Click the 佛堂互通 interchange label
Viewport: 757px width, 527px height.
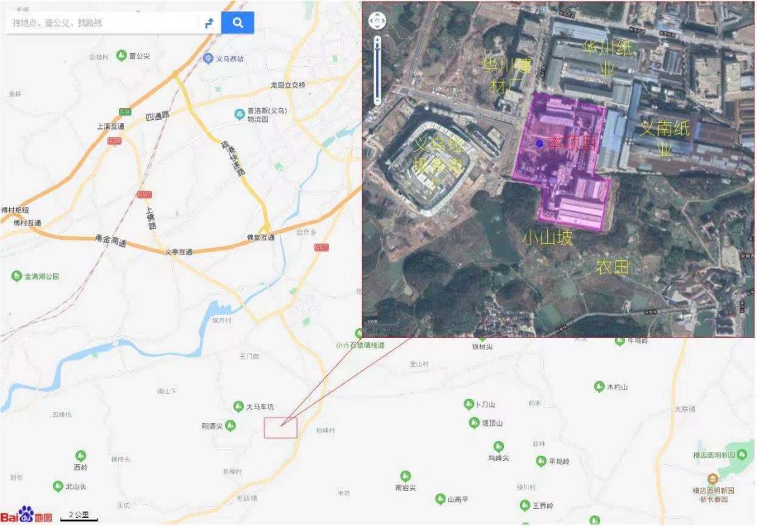pyautogui.click(x=261, y=238)
